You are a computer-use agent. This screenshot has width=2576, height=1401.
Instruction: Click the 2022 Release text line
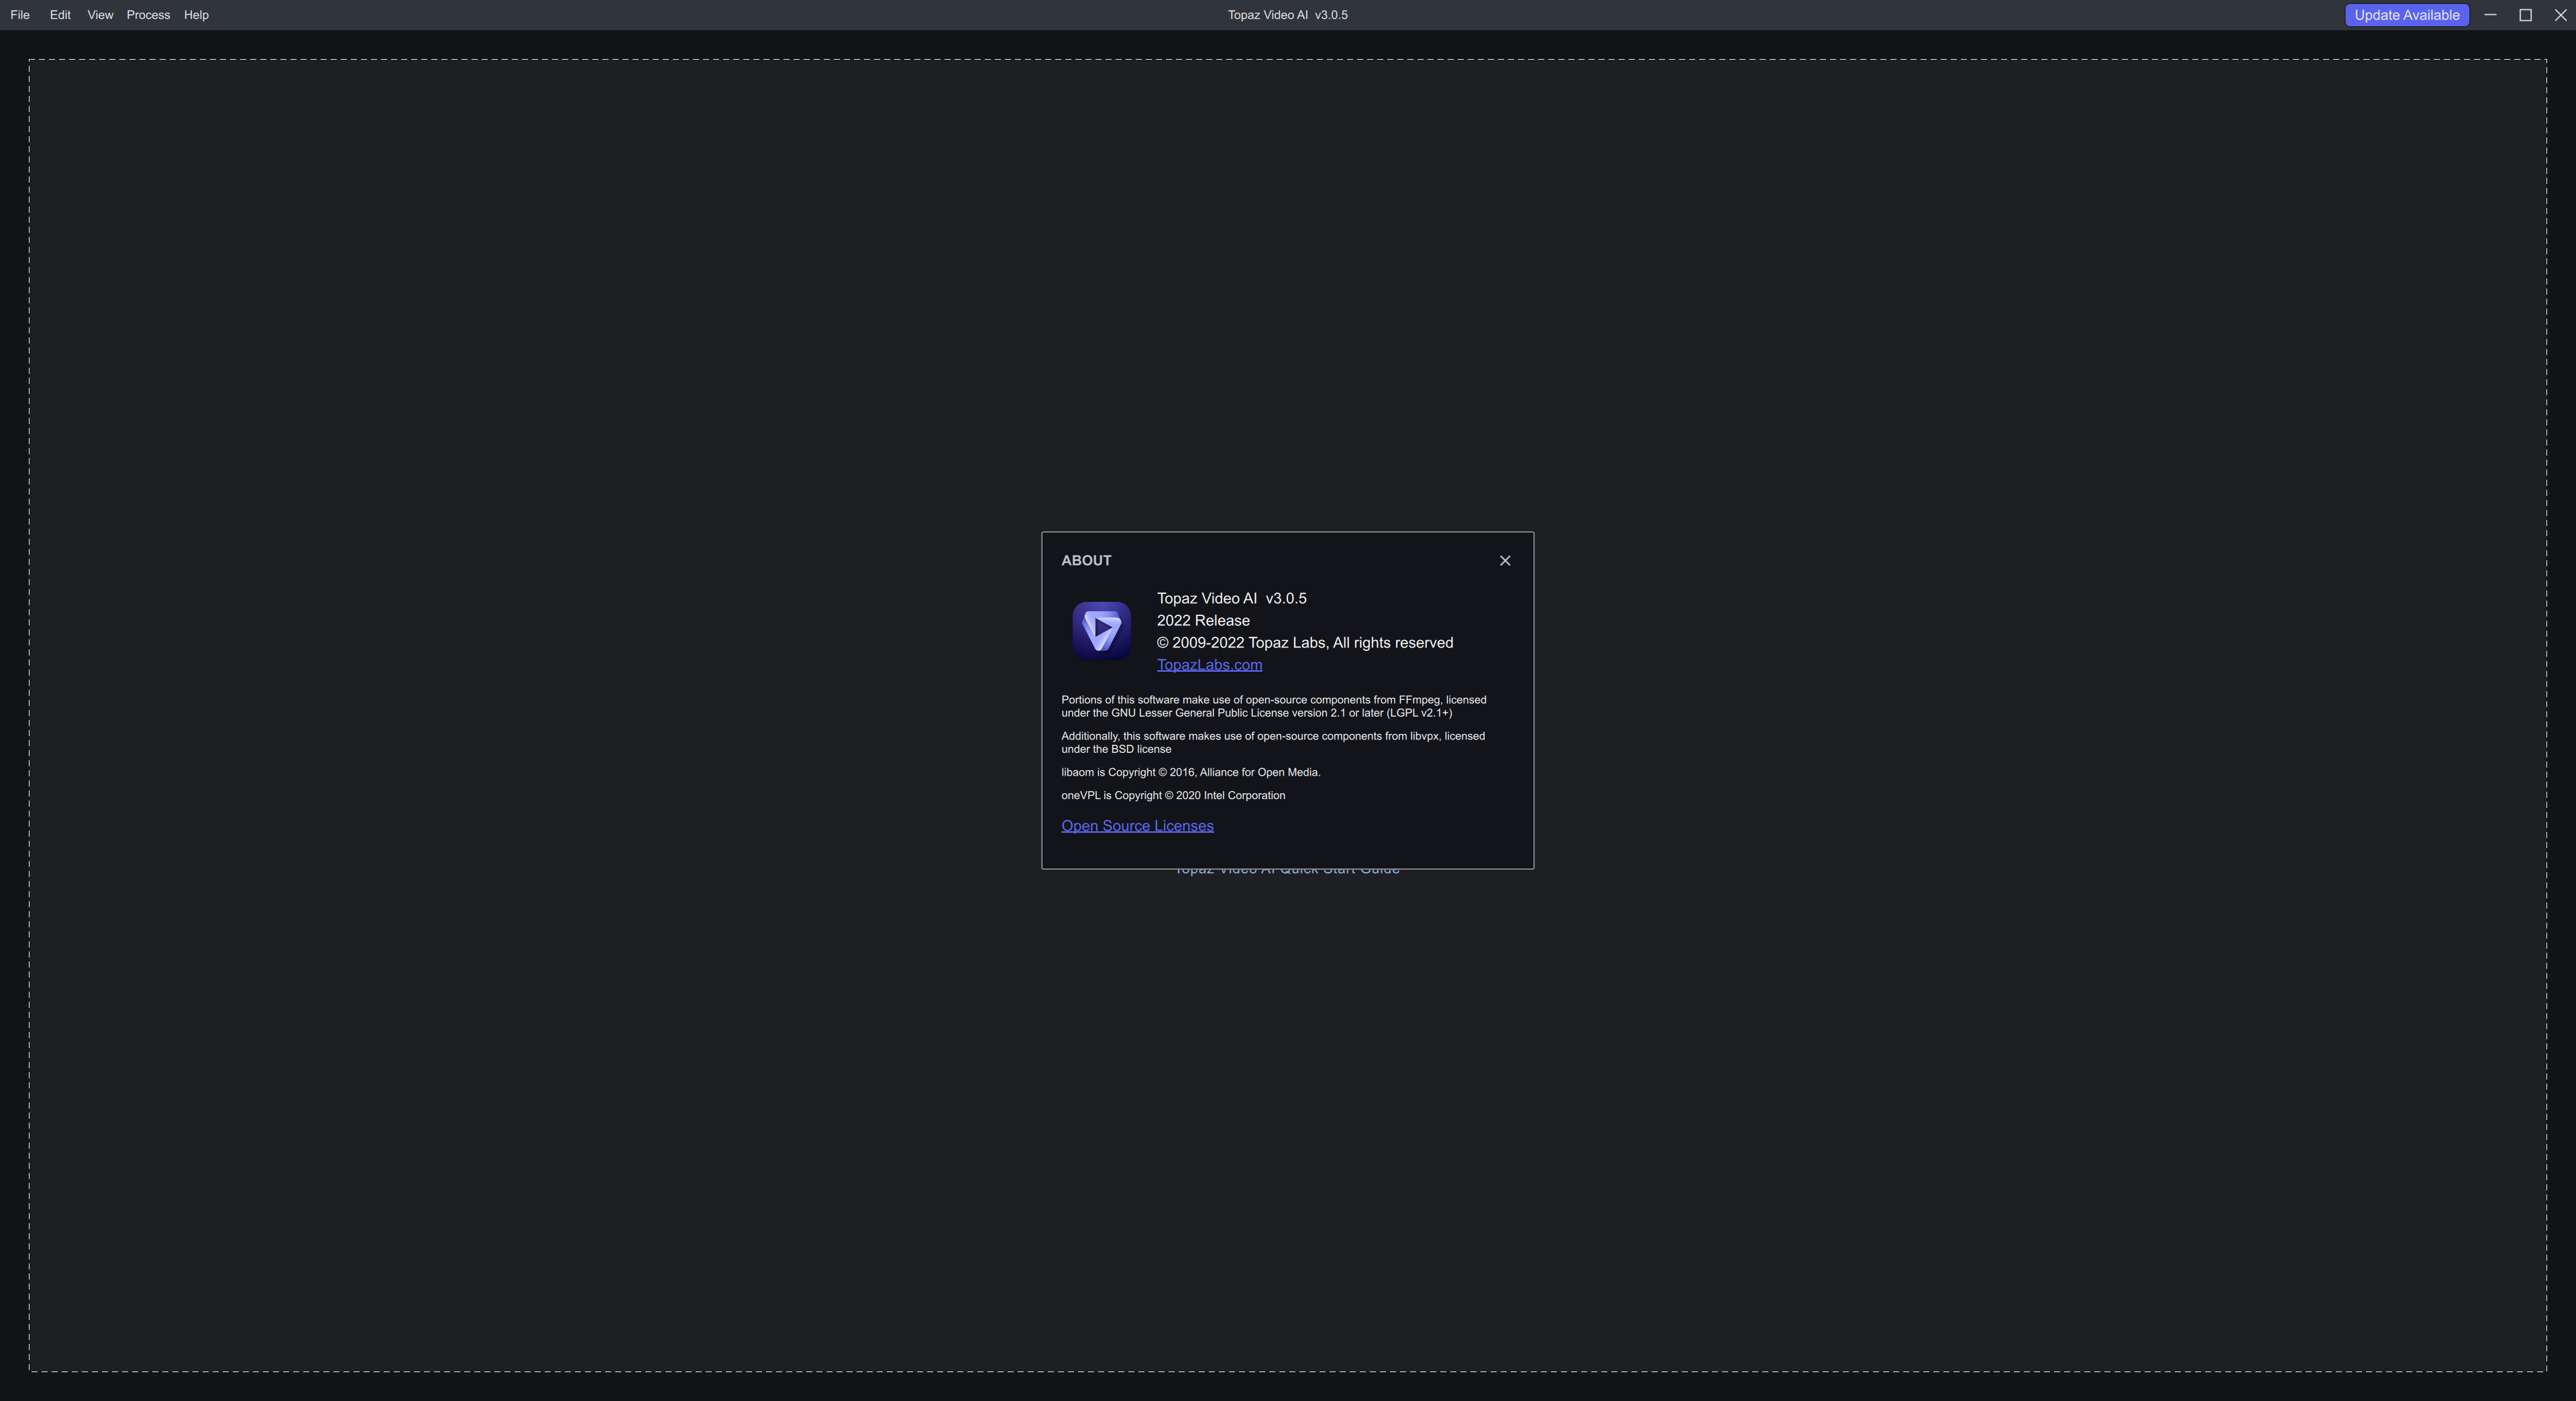pos(1203,621)
